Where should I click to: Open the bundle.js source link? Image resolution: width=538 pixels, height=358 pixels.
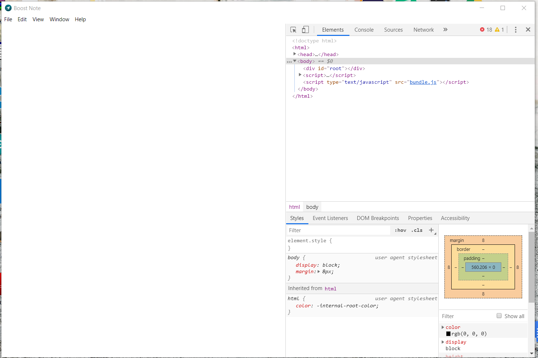423,82
